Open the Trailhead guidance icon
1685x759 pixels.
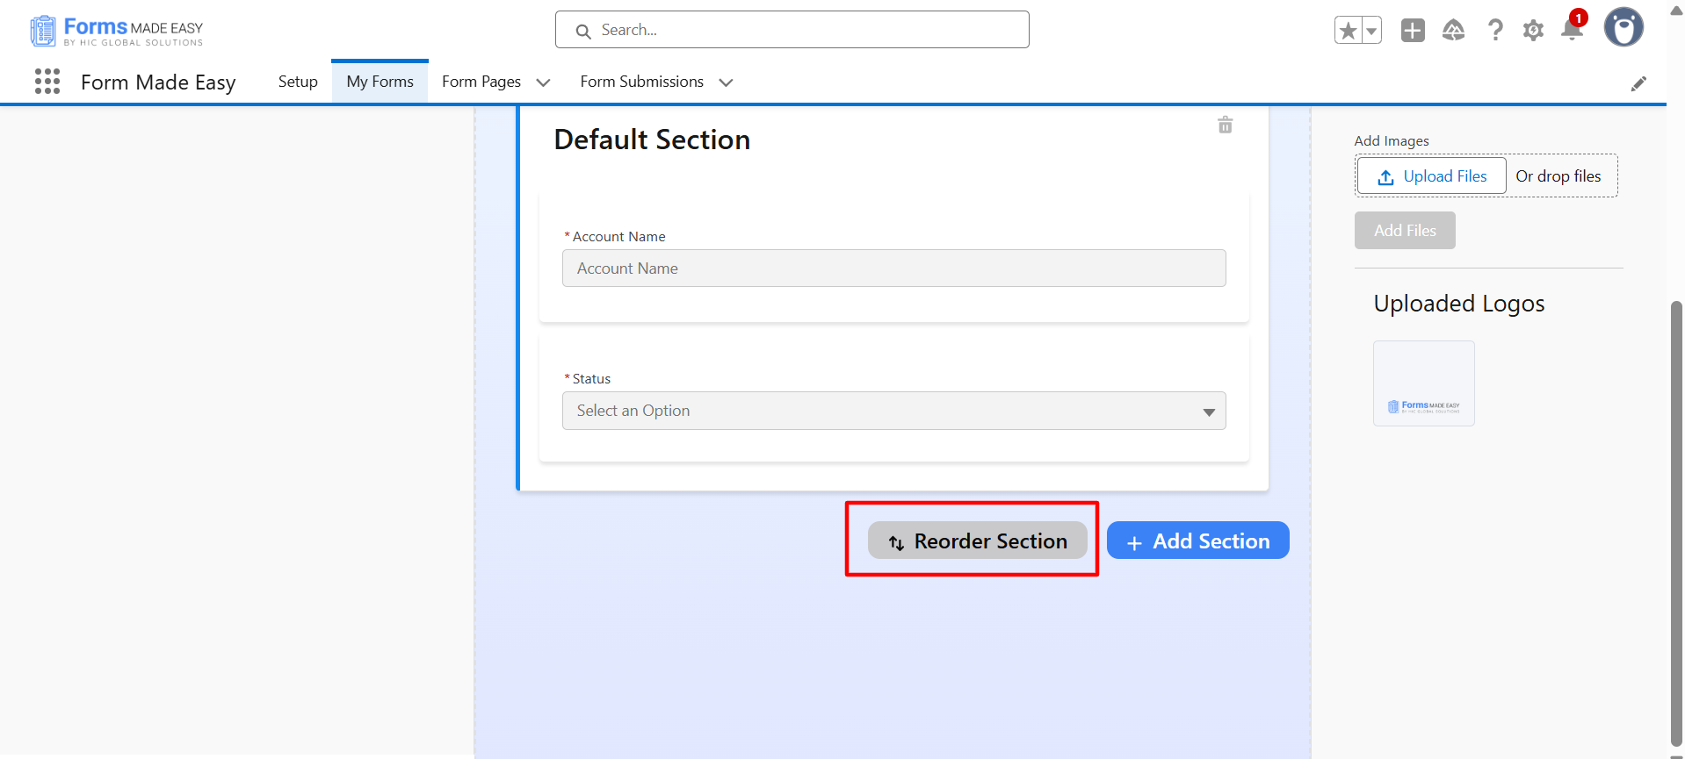point(1454,31)
